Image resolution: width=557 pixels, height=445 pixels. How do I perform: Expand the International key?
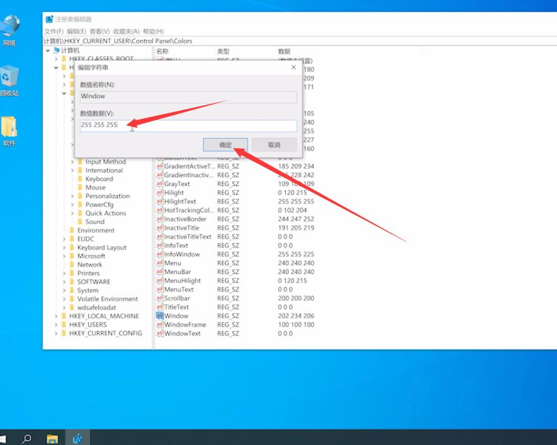pyautogui.click(x=72, y=170)
